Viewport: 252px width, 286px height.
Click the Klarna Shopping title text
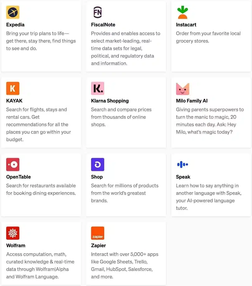(110, 100)
